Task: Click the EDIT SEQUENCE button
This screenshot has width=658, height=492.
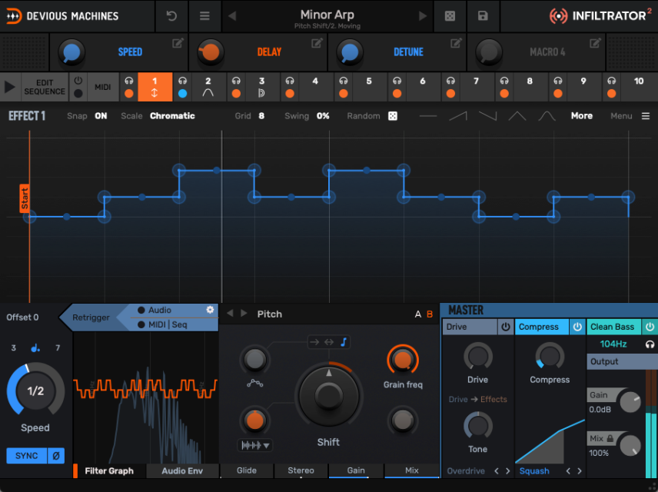Action: (45, 87)
